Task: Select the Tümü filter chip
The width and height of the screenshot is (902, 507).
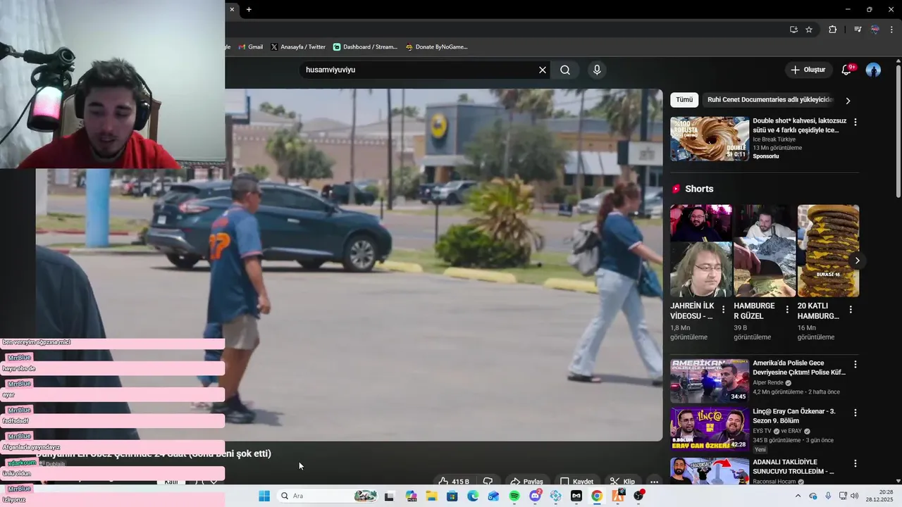Action: click(684, 100)
